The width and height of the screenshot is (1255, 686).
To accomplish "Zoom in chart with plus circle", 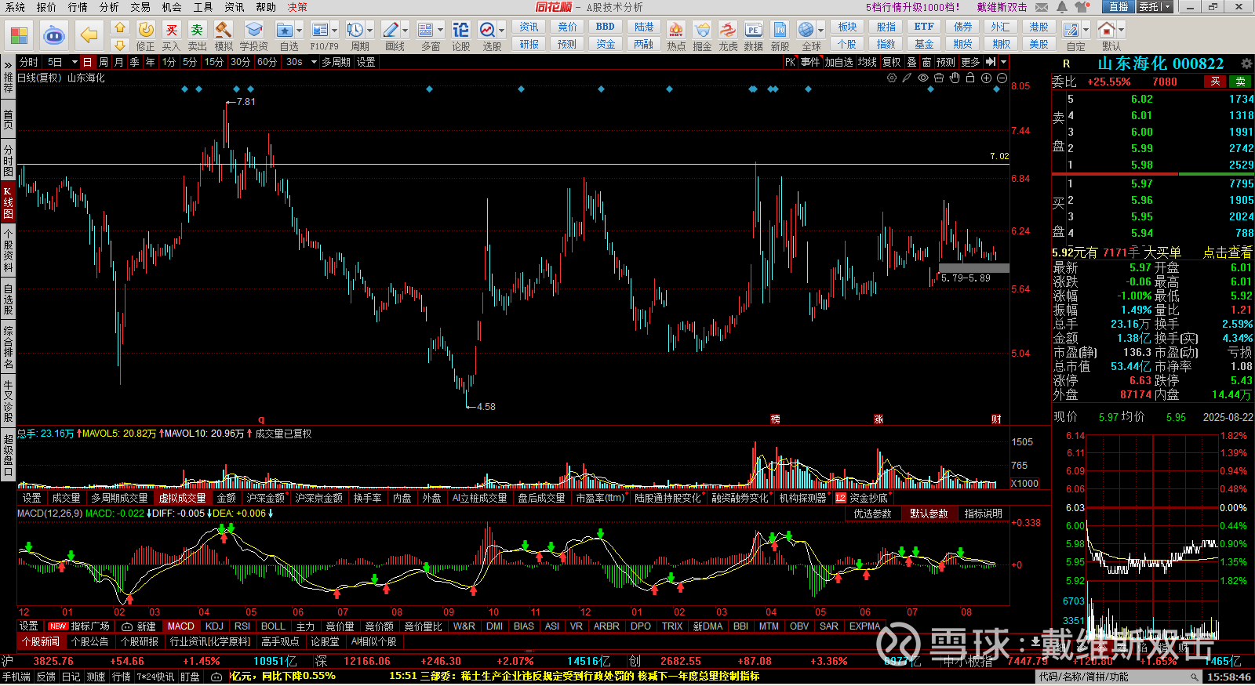I will 986,78.
